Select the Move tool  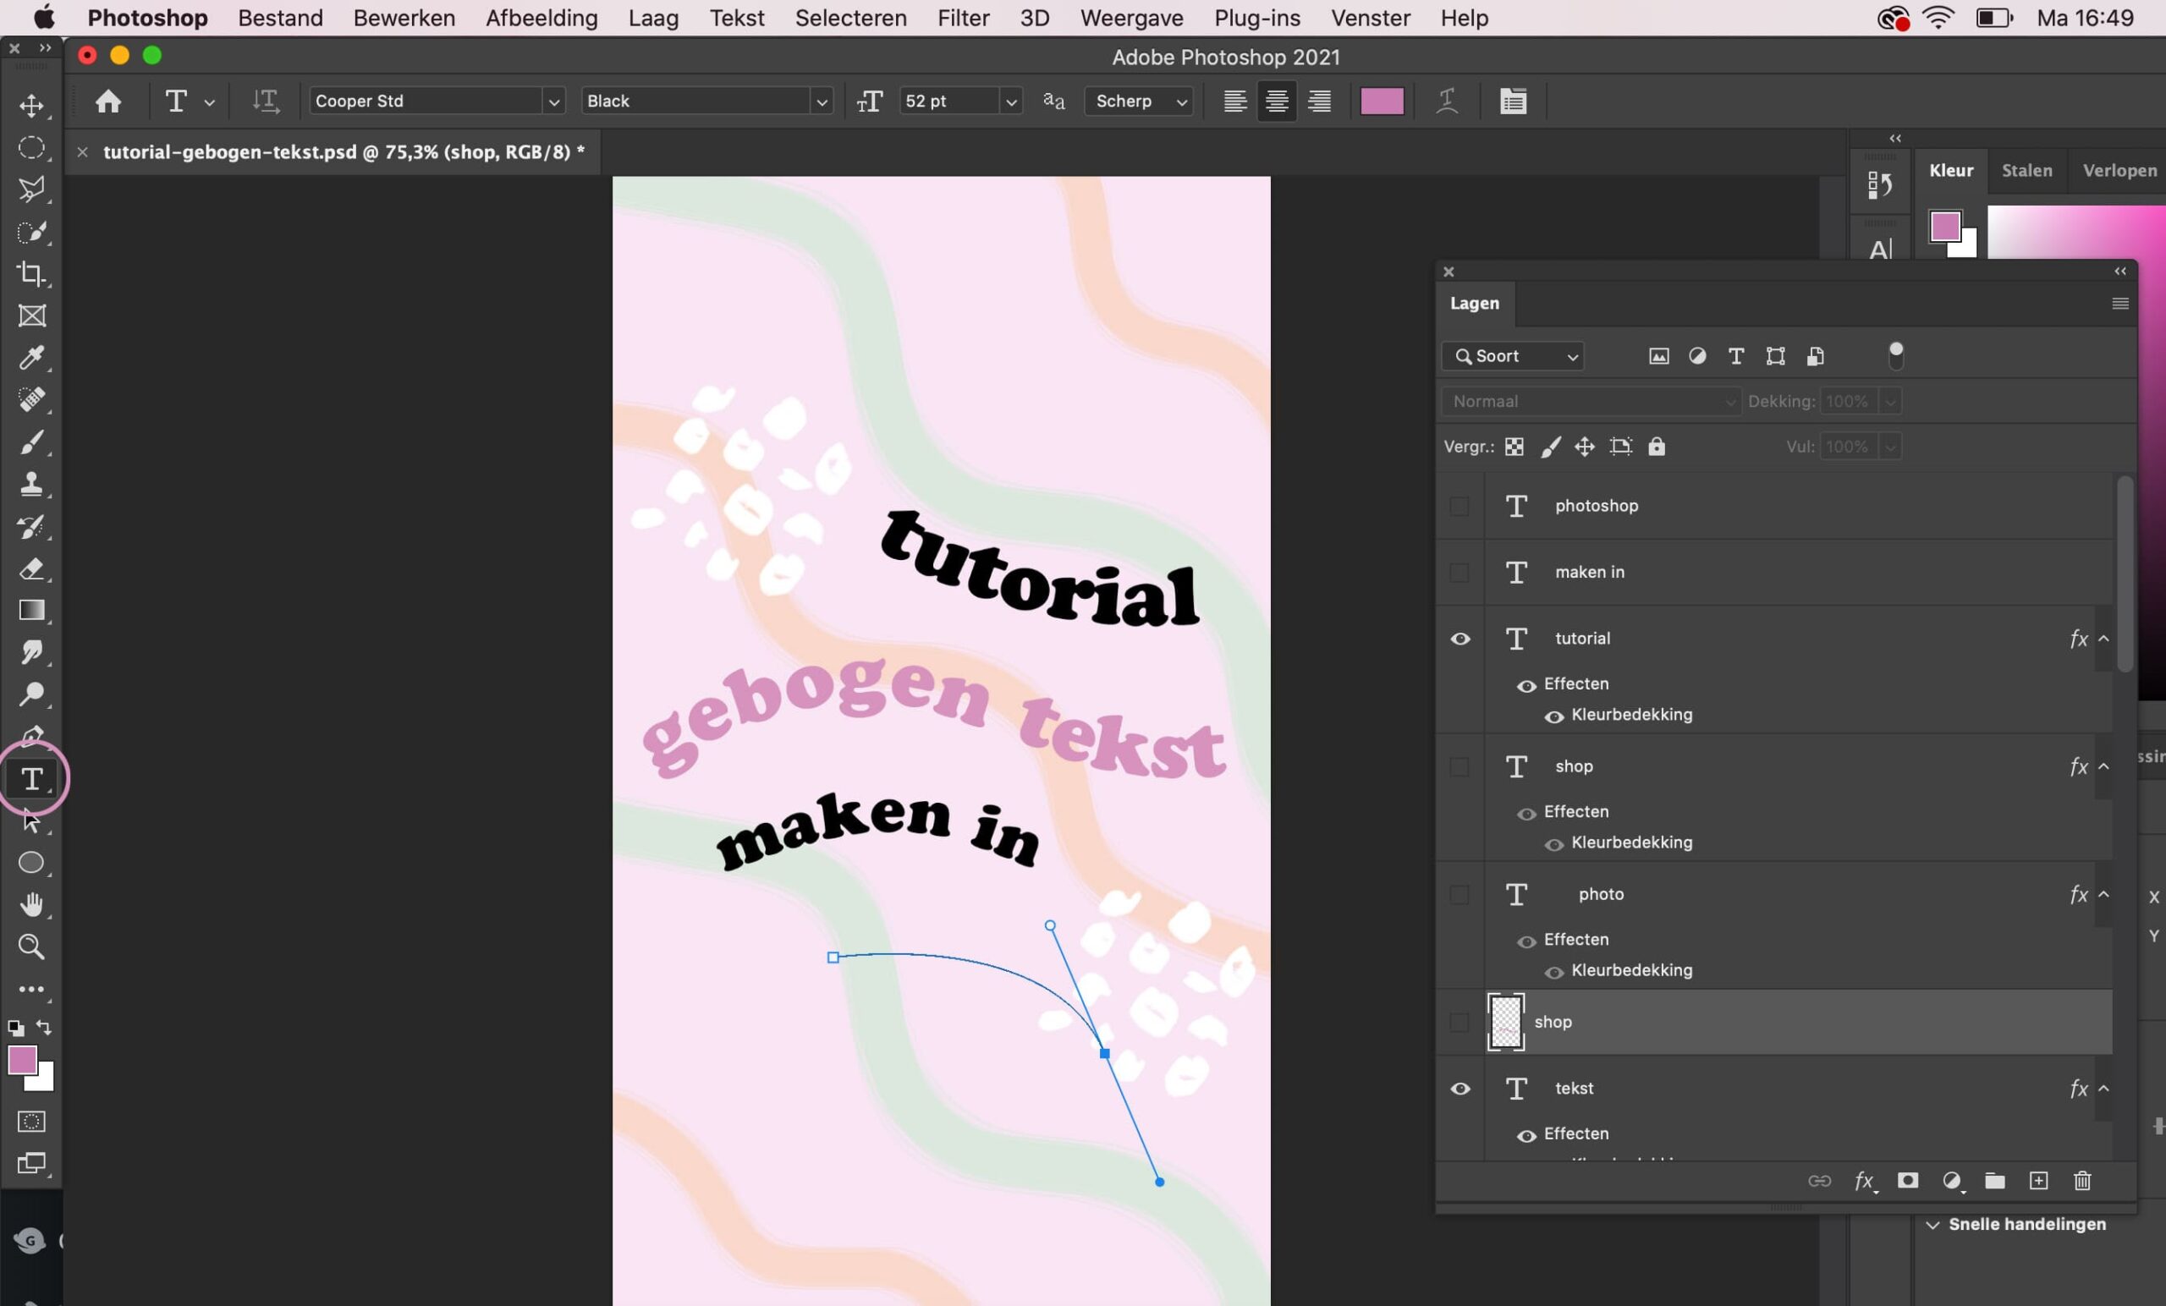coord(32,107)
